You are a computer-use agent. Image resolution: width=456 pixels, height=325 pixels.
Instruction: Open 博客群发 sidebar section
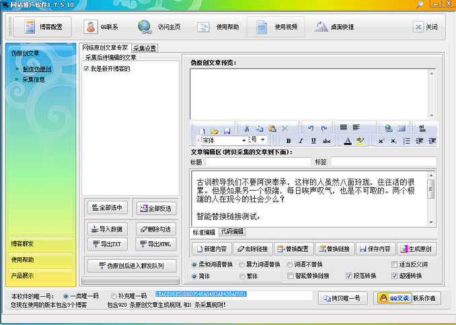tap(41, 244)
